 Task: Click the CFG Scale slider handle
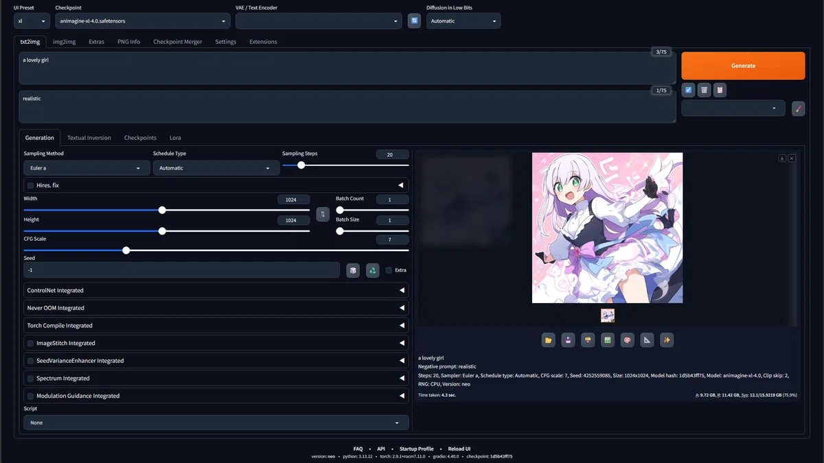pos(126,250)
